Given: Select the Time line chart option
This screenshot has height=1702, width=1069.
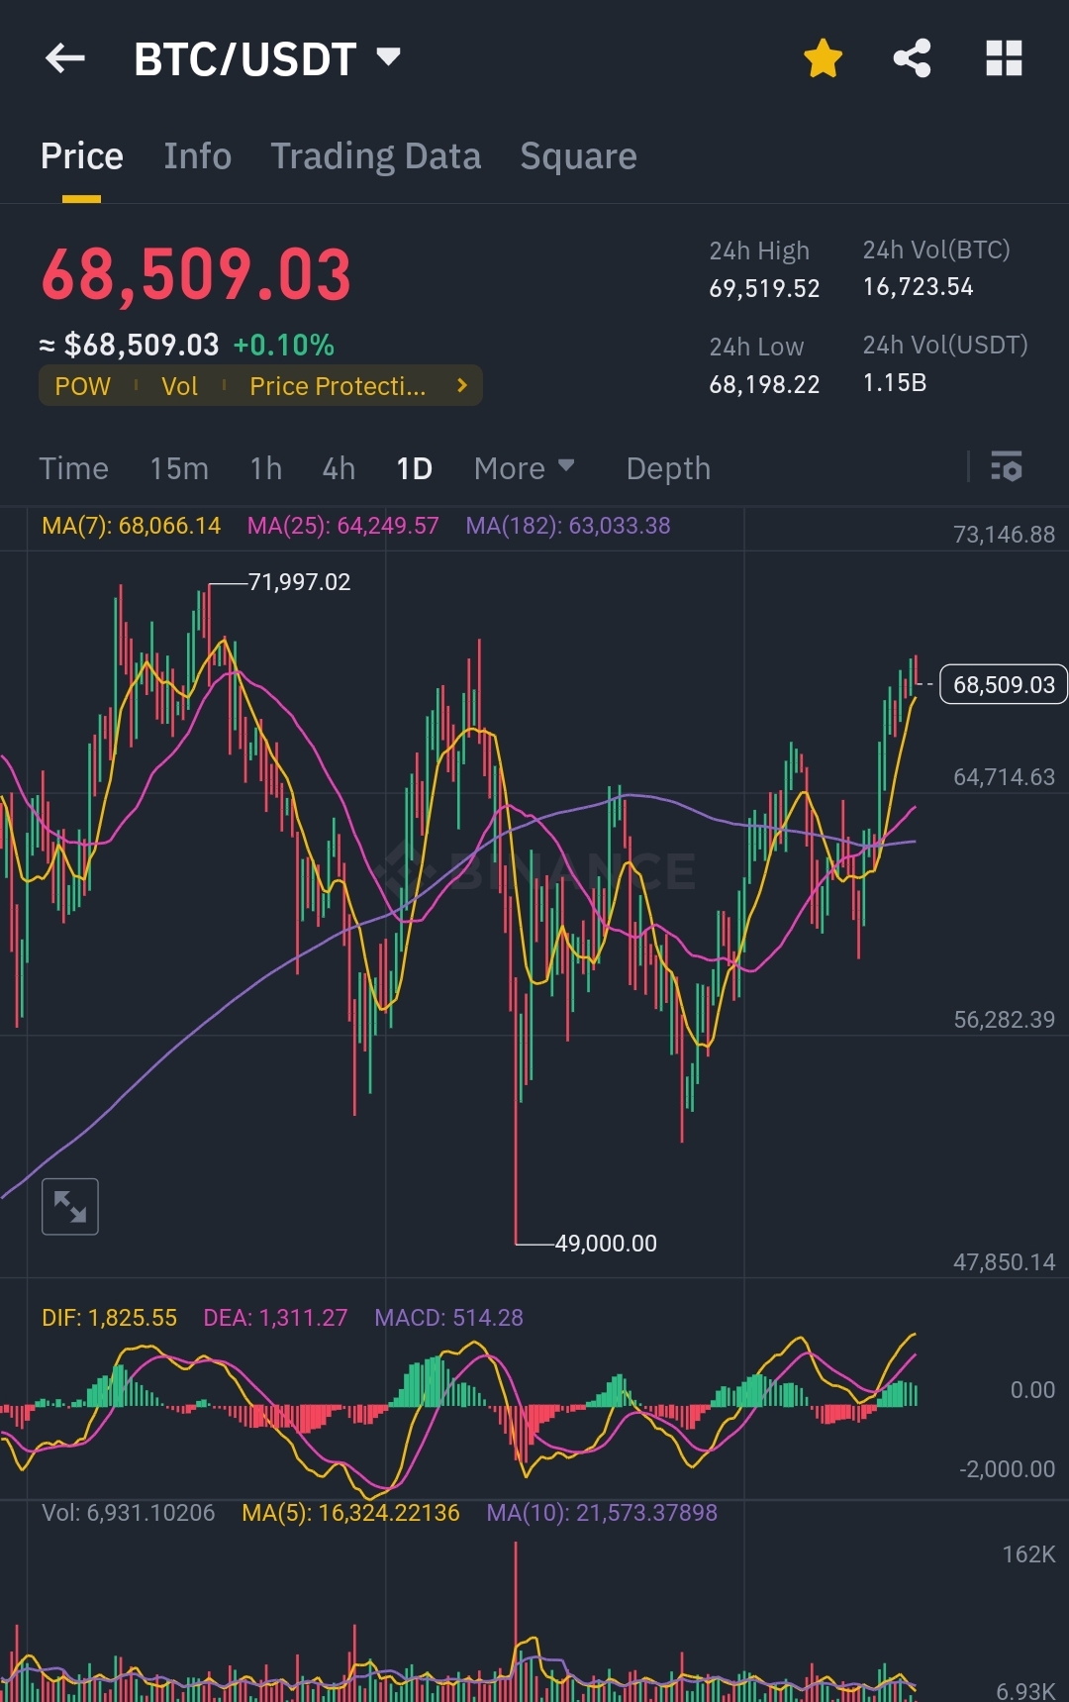Looking at the screenshot, I should point(73,468).
